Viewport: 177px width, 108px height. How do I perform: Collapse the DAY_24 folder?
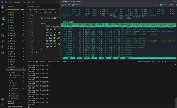point(16,70)
